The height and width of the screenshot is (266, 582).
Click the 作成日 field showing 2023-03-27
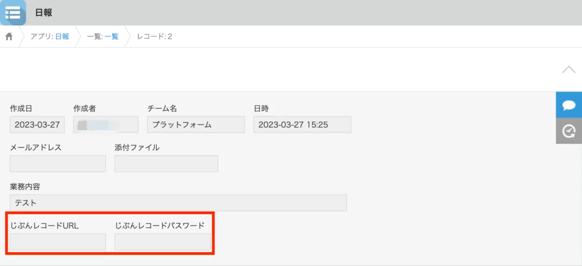[x=37, y=124]
